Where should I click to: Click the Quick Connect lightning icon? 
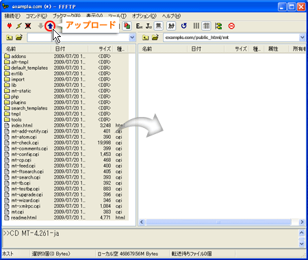(18, 26)
